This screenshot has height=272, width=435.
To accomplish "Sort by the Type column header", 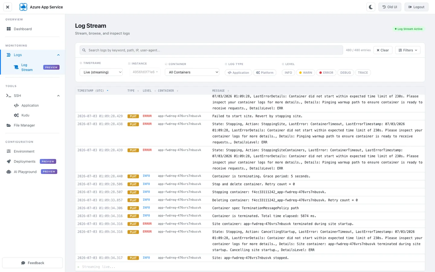I will coord(133,91).
